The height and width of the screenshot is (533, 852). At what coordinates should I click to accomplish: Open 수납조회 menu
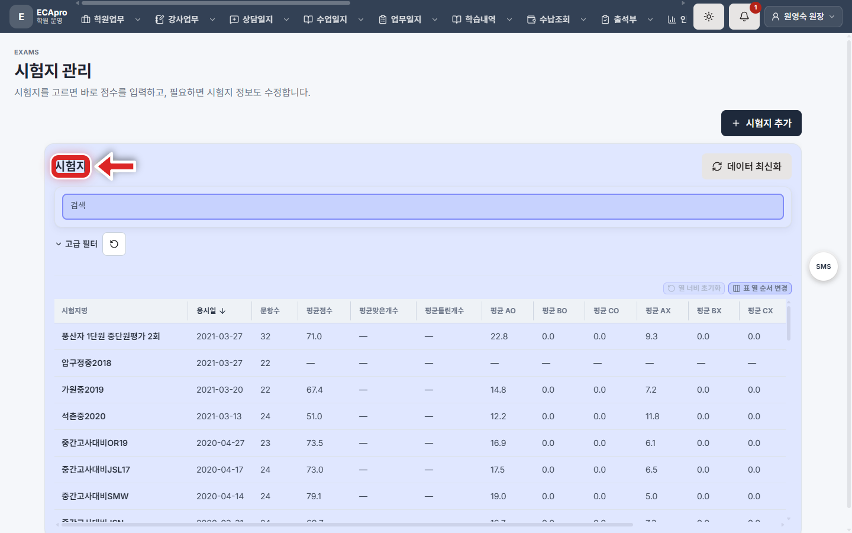pyautogui.click(x=548, y=20)
